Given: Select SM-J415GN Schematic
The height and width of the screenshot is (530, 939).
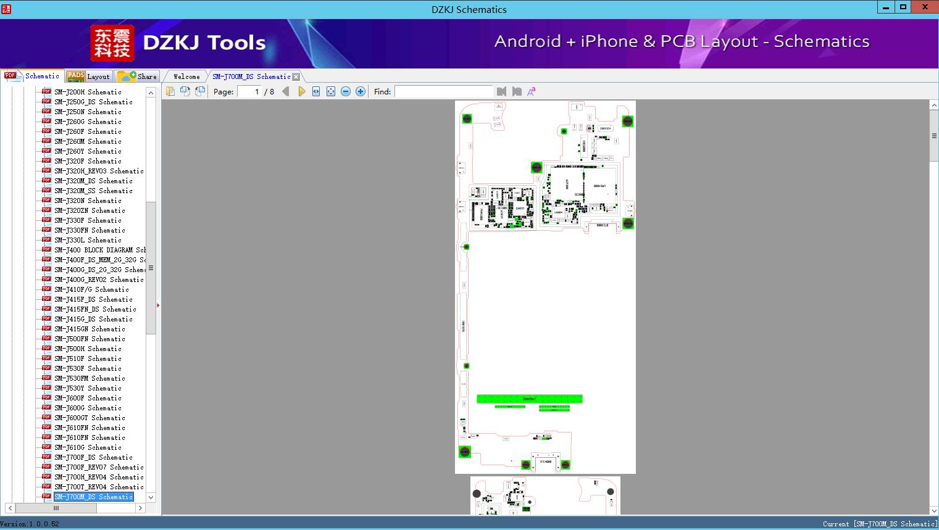Looking at the screenshot, I should point(90,329).
